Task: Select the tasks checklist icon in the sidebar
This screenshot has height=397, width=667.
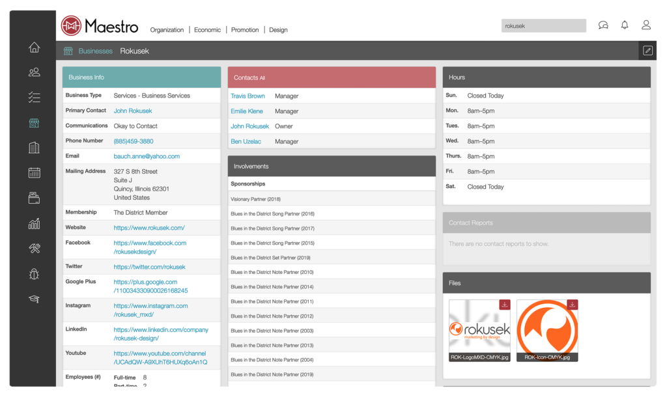Action: coord(34,97)
